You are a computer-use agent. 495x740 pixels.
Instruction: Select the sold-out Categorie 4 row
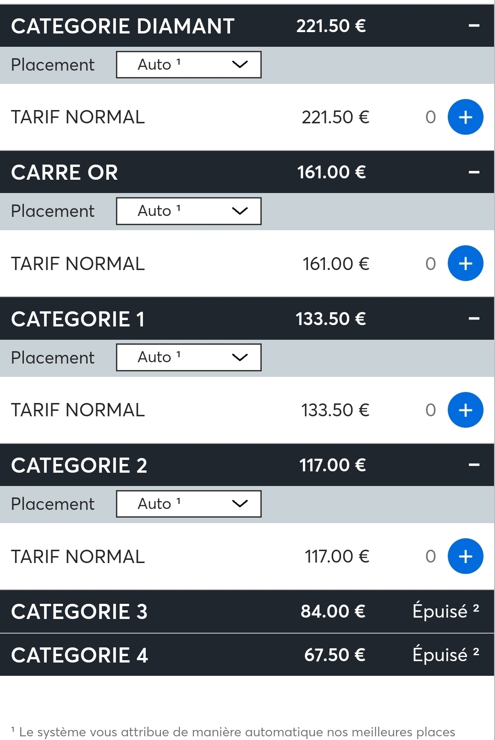247,655
